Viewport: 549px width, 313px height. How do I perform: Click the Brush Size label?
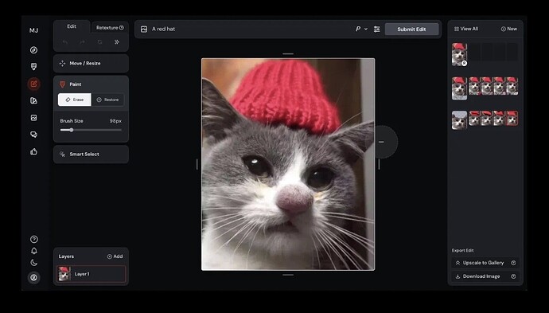click(x=72, y=121)
